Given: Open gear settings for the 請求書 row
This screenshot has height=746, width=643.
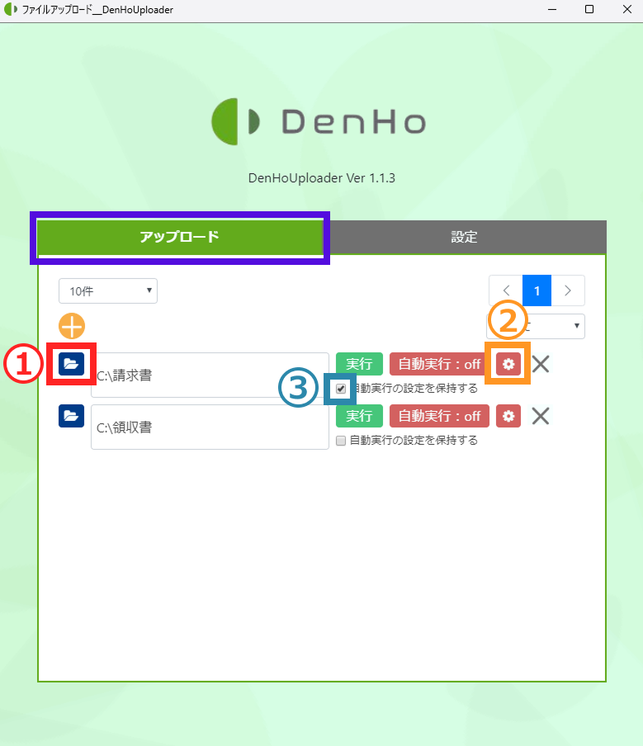Looking at the screenshot, I should coord(508,364).
